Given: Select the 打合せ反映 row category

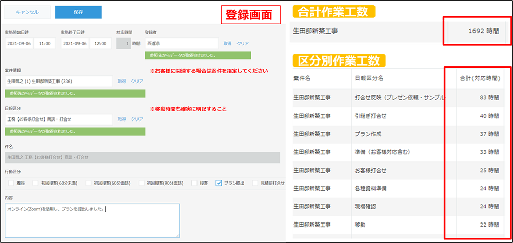Looking at the screenshot, I should coord(401,97).
